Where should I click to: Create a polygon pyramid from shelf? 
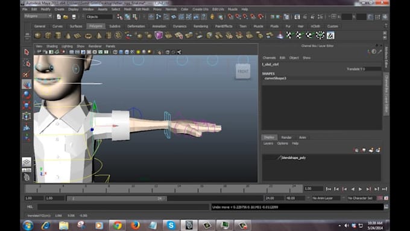(99, 36)
